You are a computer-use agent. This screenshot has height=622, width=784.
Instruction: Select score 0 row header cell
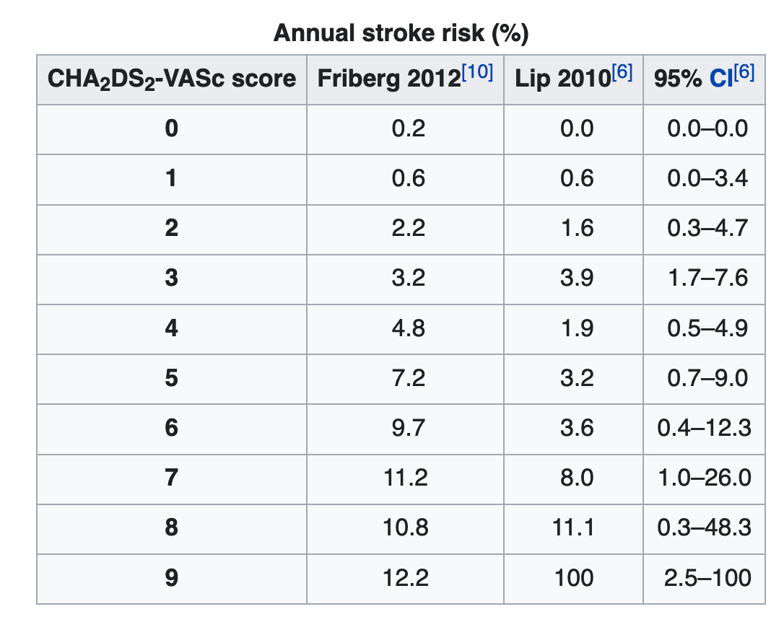pyautogui.click(x=172, y=129)
